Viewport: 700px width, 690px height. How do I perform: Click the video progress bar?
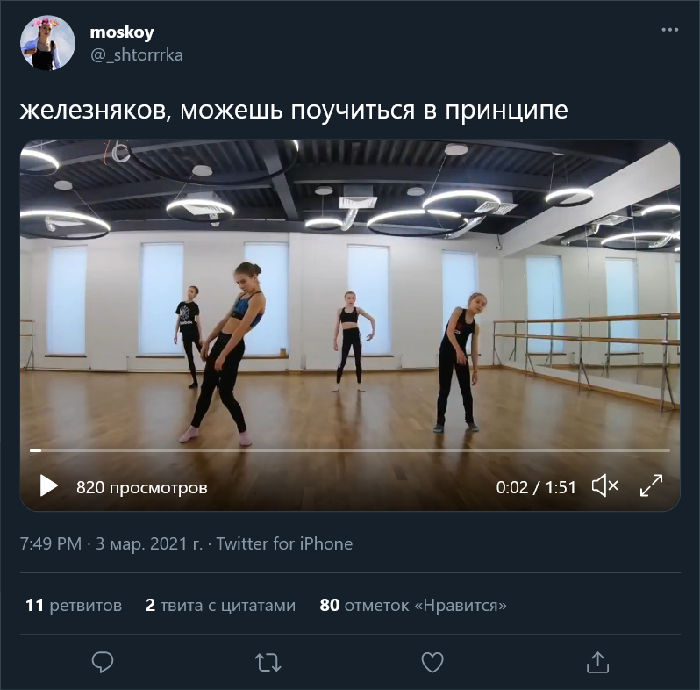pyautogui.click(x=350, y=451)
